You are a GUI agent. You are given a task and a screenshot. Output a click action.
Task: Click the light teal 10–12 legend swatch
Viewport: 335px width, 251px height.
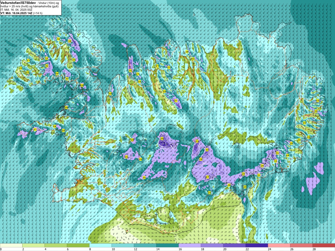click(x=123, y=246)
